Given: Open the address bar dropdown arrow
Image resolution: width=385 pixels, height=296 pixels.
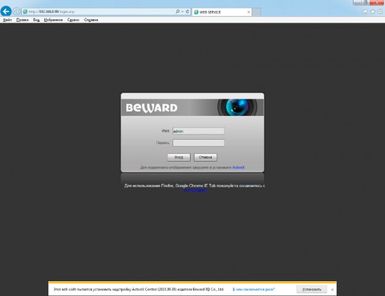Looking at the screenshot, I should pos(182,12).
